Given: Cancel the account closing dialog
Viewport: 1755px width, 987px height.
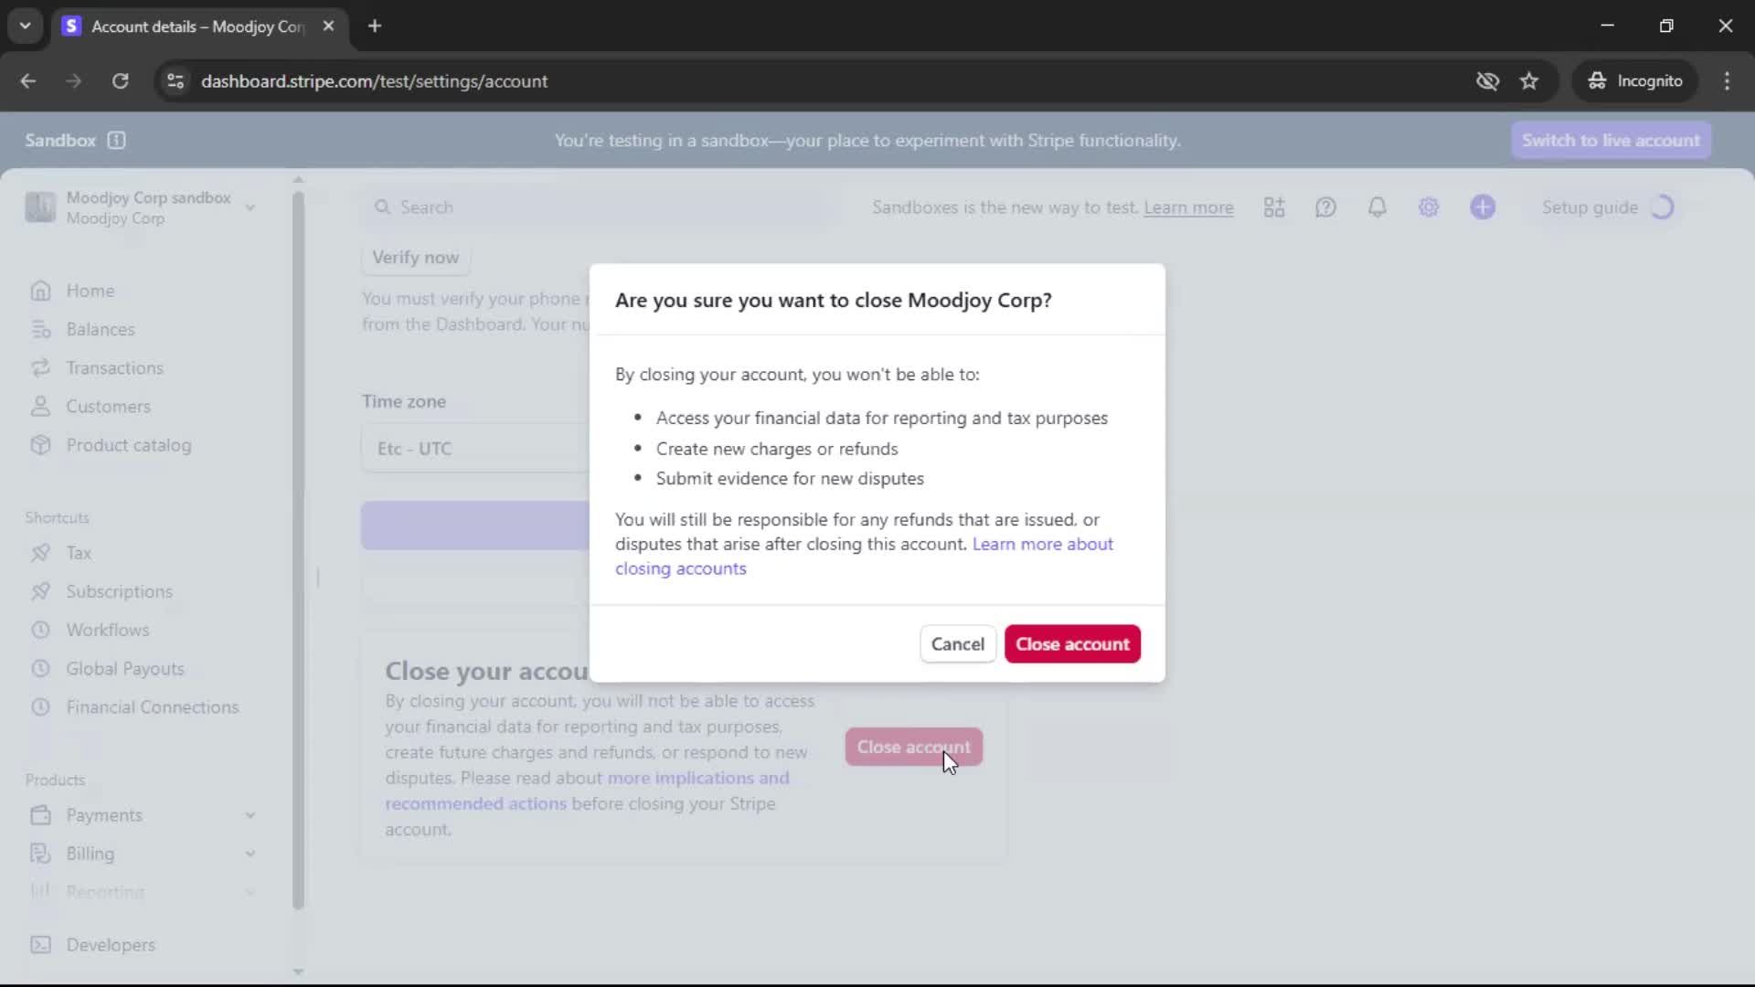Looking at the screenshot, I should pyautogui.click(x=957, y=644).
